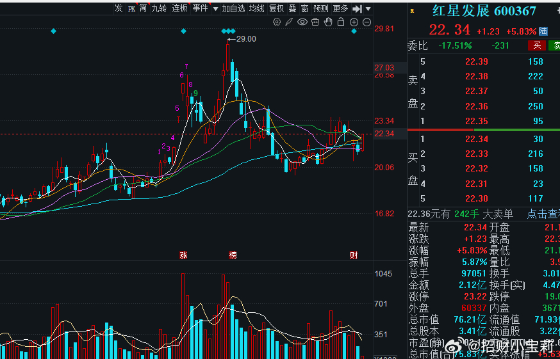Click the 发 toolbar item
Image resolution: width=560 pixels, height=359 pixels.
[x=119, y=8]
